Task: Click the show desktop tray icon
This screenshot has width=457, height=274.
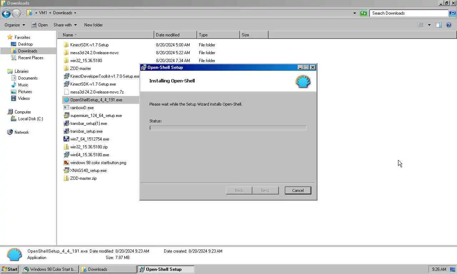Action: (452, 269)
